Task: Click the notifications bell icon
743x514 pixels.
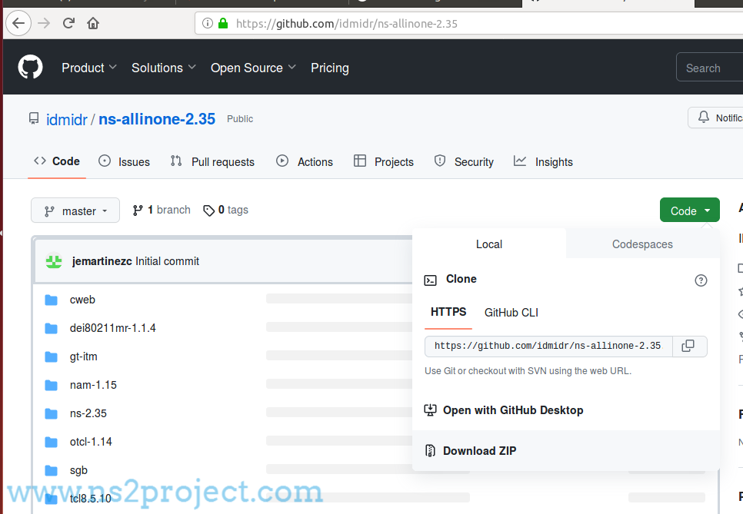Action: pos(704,117)
